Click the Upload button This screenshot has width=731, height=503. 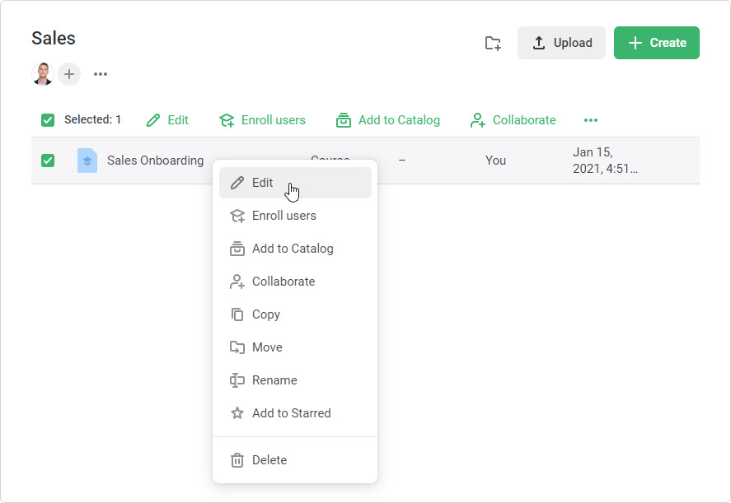(x=561, y=43)
